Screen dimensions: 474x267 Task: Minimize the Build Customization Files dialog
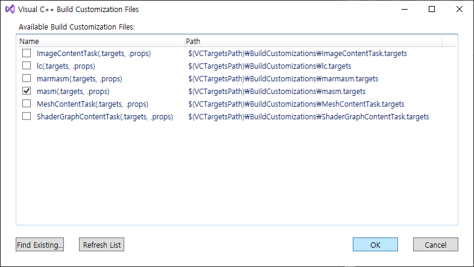pos(405,9)
